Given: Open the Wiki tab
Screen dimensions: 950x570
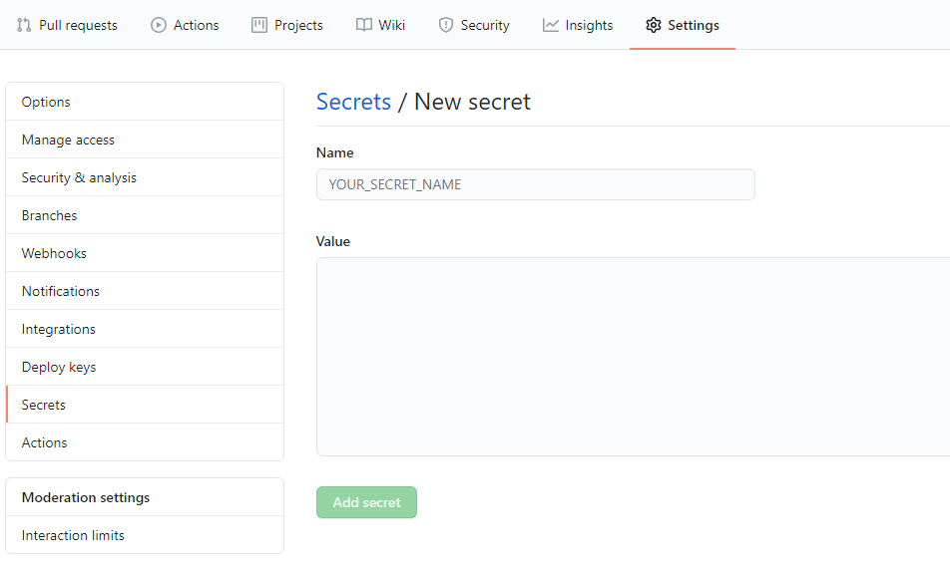Looking at the screenshot, I should pyautogui.click(x=392, y=26).
